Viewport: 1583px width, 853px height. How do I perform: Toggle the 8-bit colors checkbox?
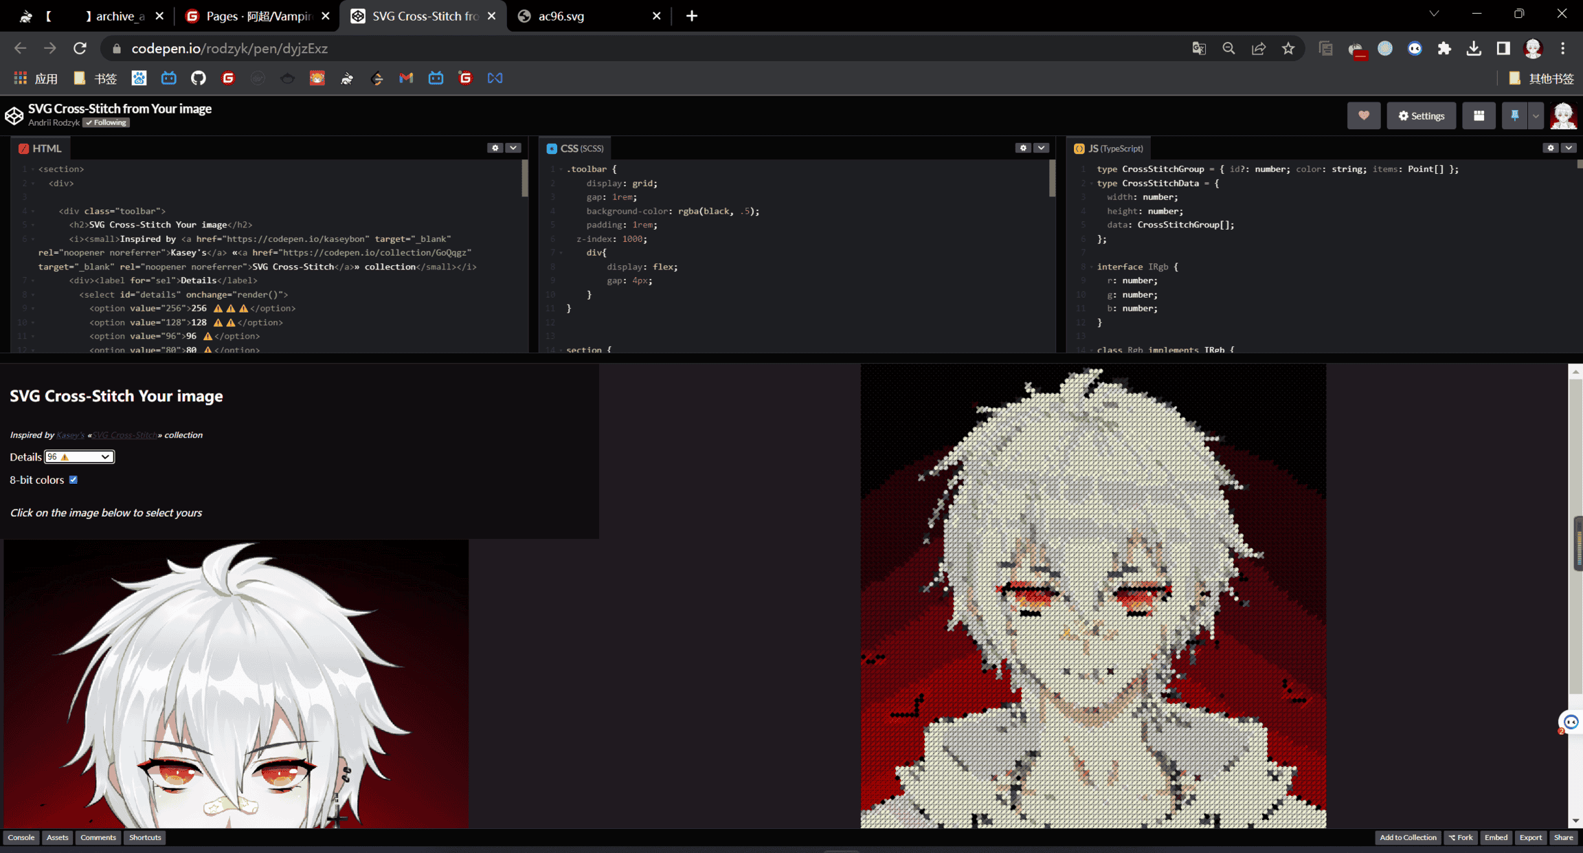(74, 480)
